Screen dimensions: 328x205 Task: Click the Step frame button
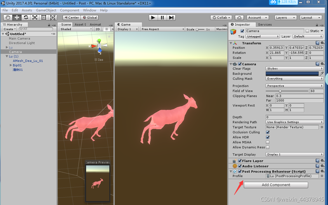tap(171, 18)
